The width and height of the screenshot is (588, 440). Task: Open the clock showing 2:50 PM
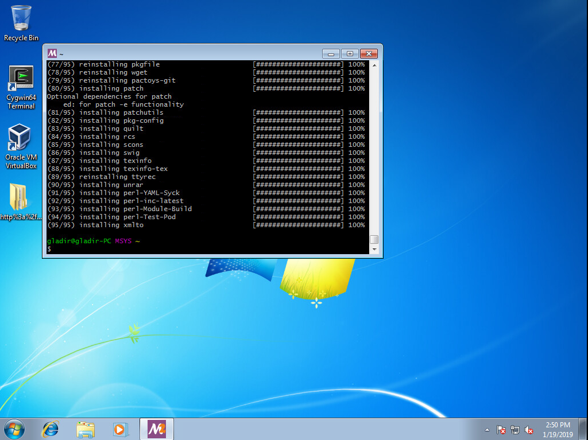point(558,429)
